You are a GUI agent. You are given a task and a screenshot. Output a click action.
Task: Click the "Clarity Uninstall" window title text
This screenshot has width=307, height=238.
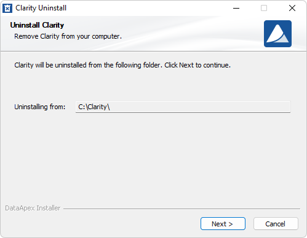coord(41,8)
